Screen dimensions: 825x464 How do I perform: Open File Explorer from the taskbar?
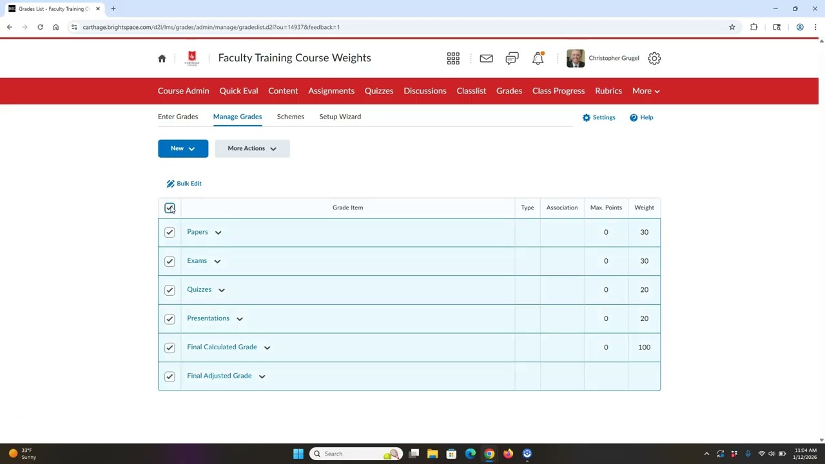(432, 454)
